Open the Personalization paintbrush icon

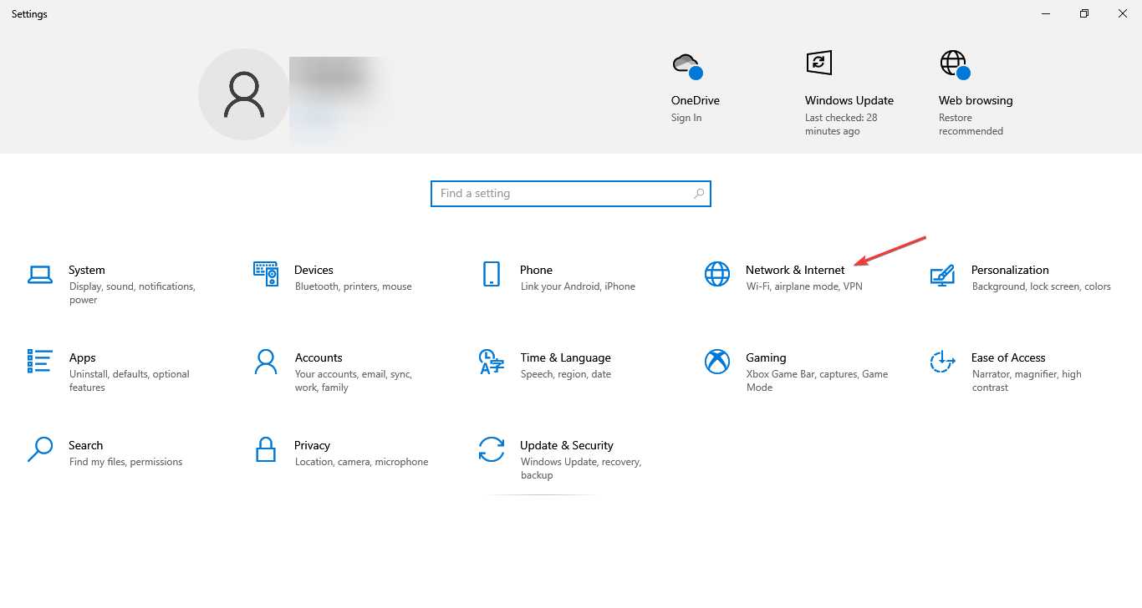943,275
